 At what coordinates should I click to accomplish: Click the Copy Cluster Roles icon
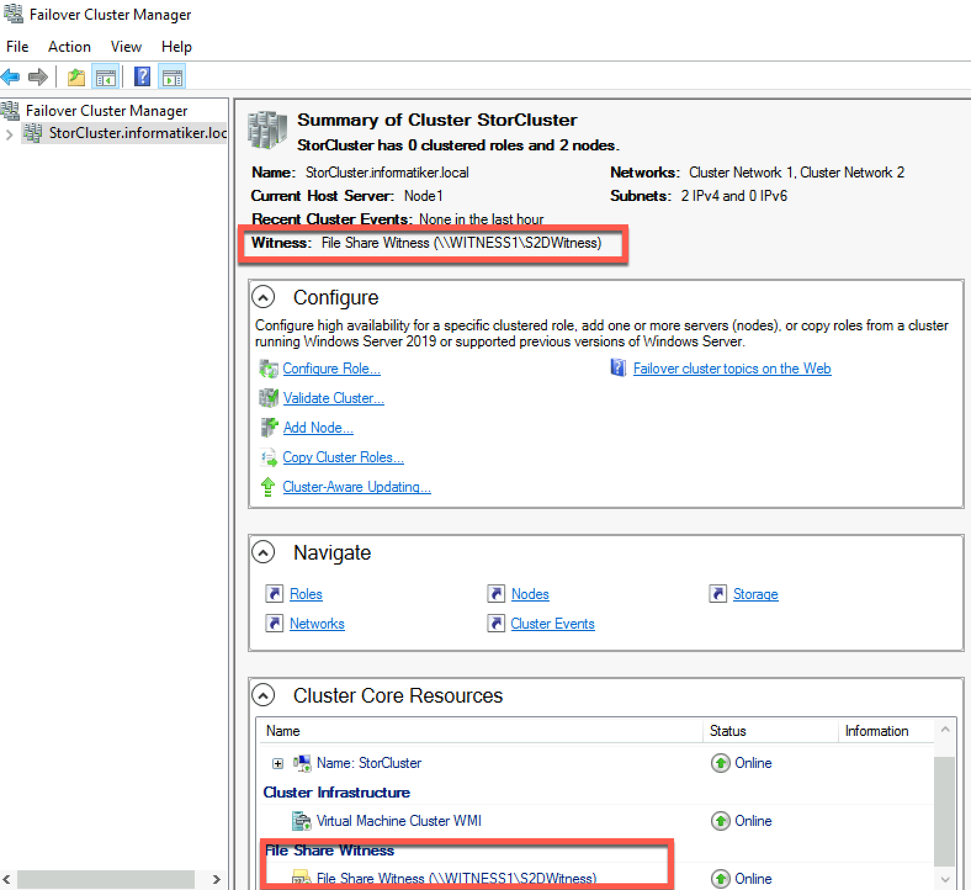coord(269,457)
